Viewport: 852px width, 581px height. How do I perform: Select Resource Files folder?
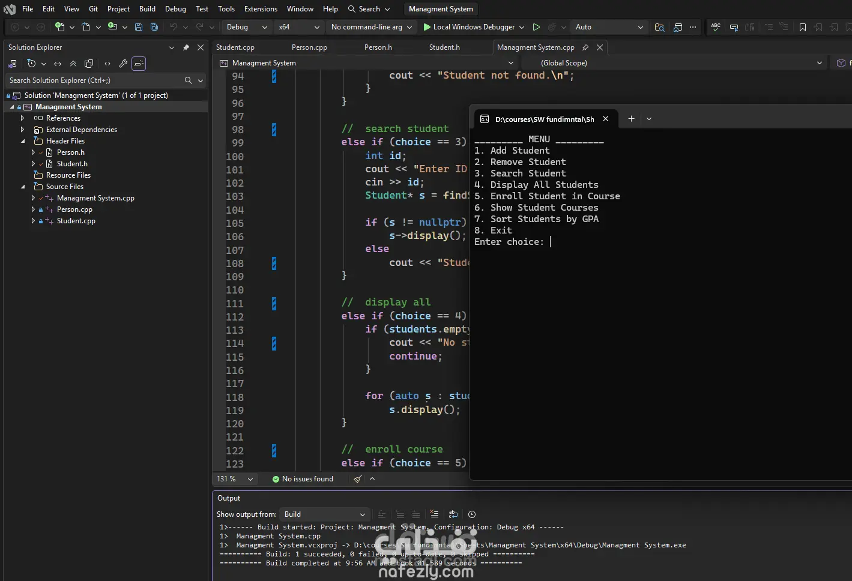tap(68, 175)
